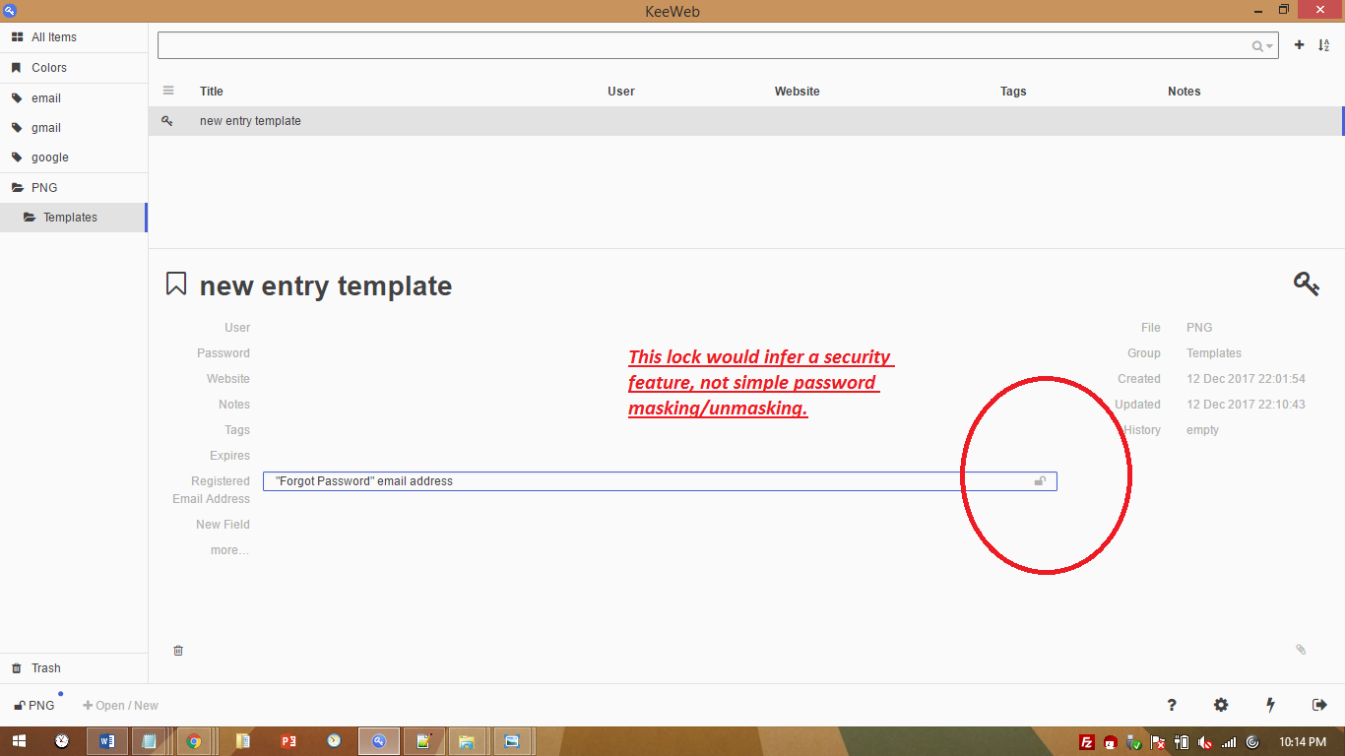Click the lightning icon to generate a password
Viewport: 1345px width, 756px height.
pos(1270,705)
